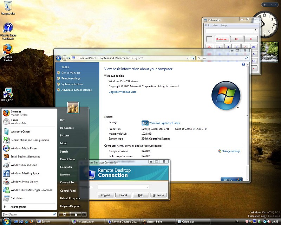Open the shutdown options arrow menu
The height and width of the screenshot is (225, 281).
pyautogui.click(x=84, y=214)
